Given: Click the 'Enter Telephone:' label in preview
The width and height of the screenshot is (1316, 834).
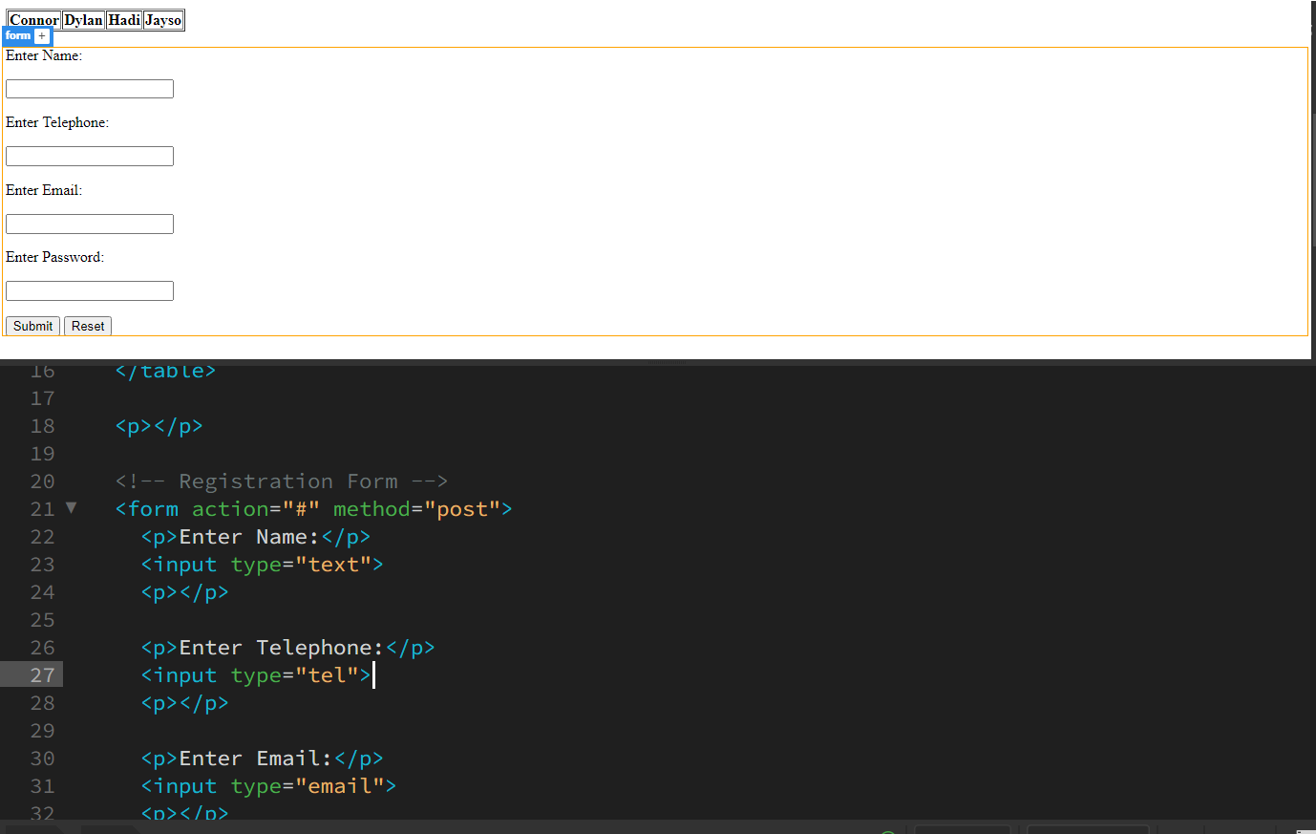Looking at the screenshot, I should click(57, 122).
